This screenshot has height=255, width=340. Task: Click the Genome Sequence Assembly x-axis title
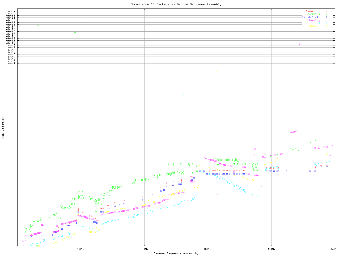pyautogui.click(x=176, y=253)
